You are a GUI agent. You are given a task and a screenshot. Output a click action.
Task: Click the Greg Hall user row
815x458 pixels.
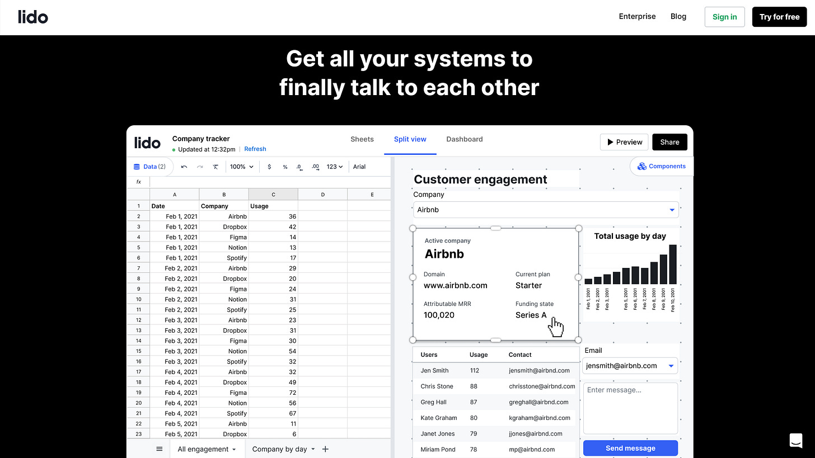pos(497,402)
